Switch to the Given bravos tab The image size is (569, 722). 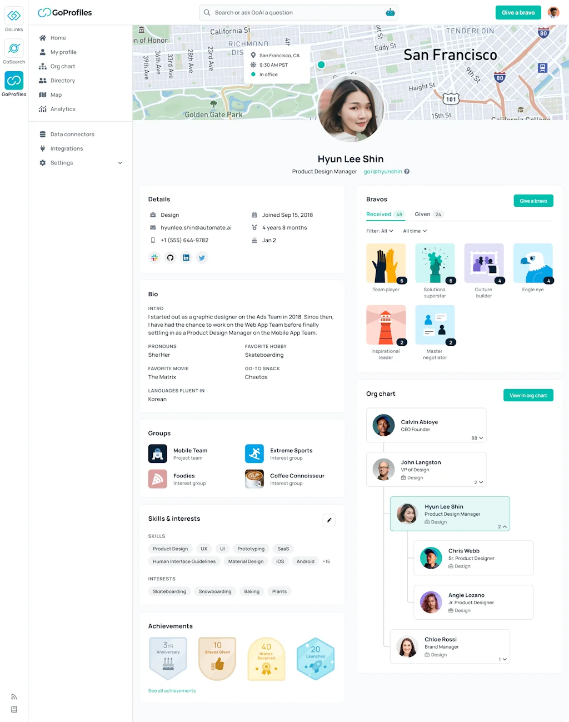(x=423, y=214)
